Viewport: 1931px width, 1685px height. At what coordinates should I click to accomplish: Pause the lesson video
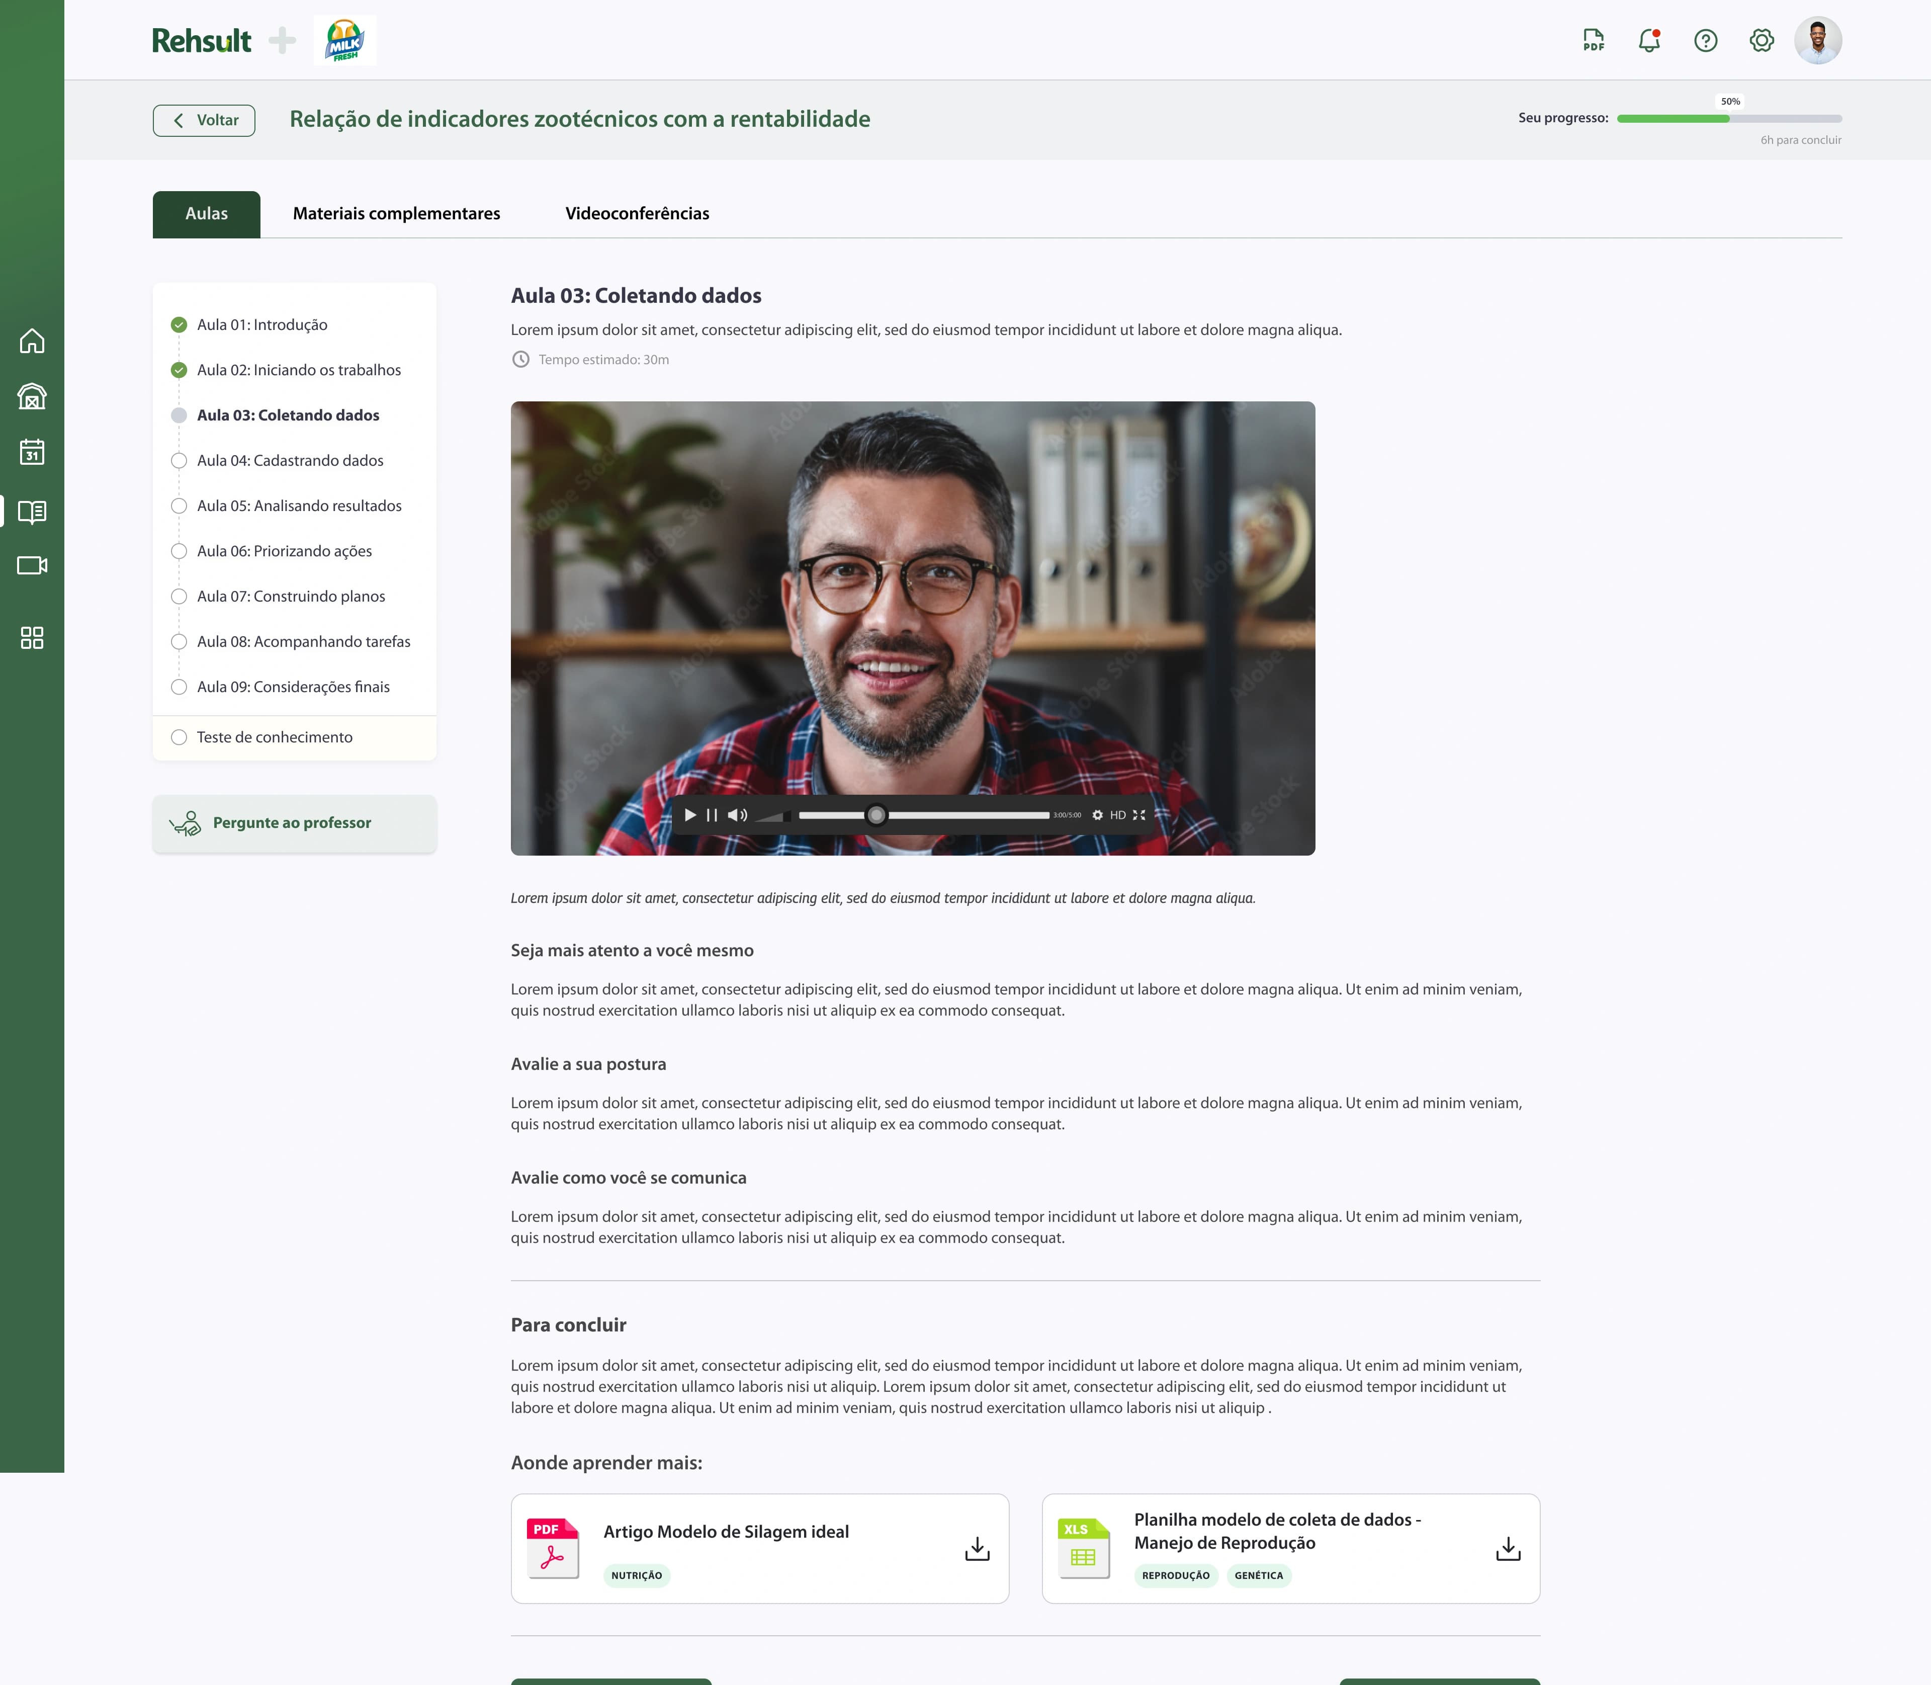point(712,815)
